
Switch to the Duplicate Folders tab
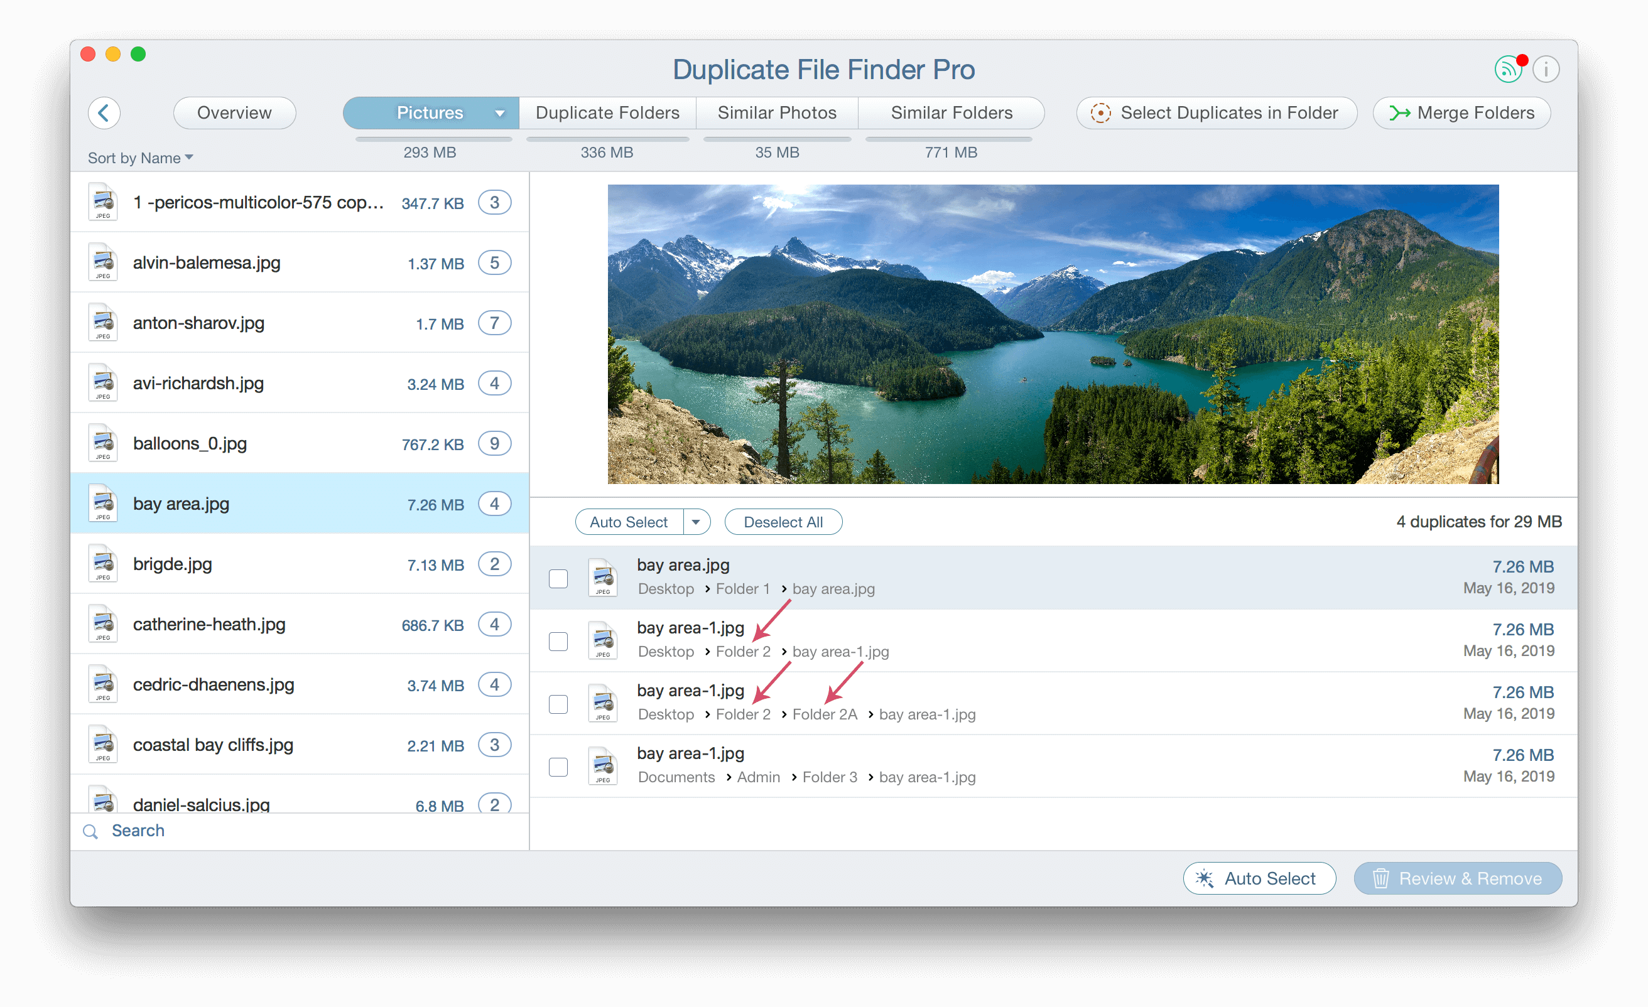609,113
